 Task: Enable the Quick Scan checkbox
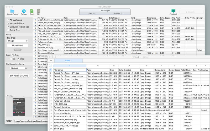pyautogui.click(x=8, y=30)
